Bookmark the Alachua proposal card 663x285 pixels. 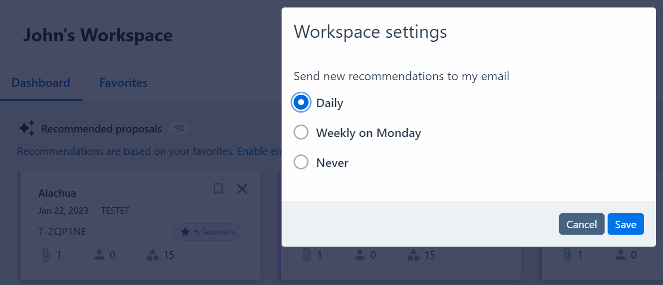point(218,189)
